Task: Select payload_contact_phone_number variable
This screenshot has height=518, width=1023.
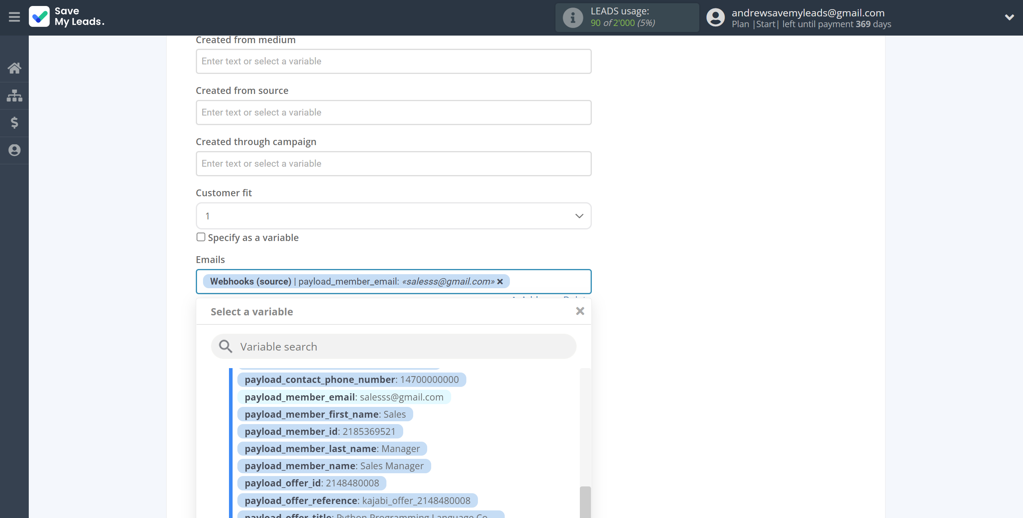Action: tap(352, 380)
